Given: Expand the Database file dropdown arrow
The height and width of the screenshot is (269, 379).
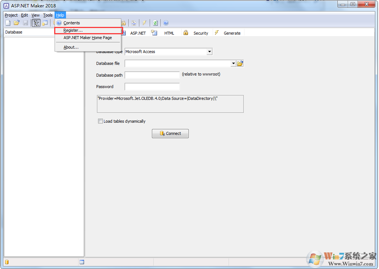Looking at the screenshot, I should [233, 63].
